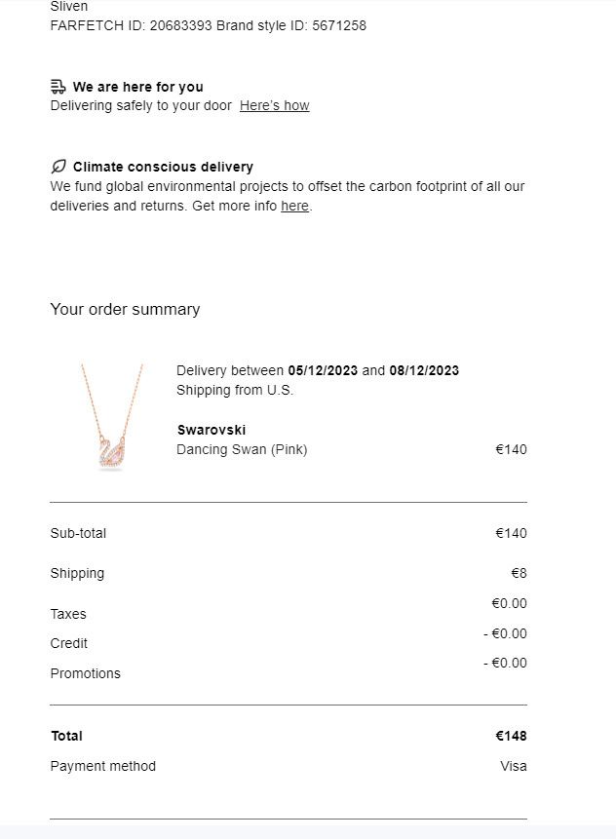This screenshot has width=616, height=839.
Task: Click the "Your order summary" heading
Action: [x=125, y=309]
